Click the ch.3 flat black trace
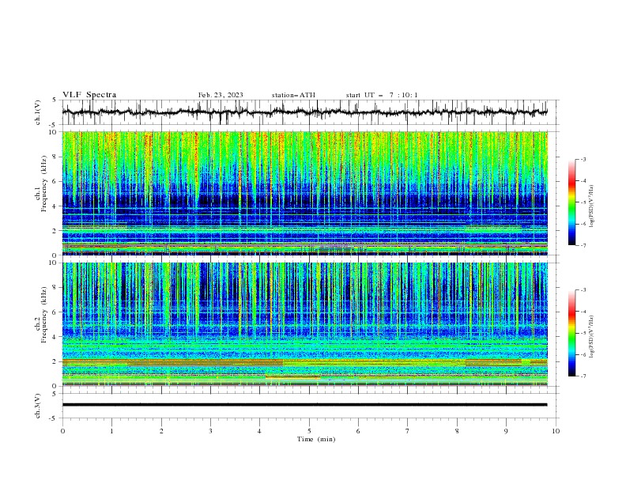626x484 pixels. coord(304,405)
